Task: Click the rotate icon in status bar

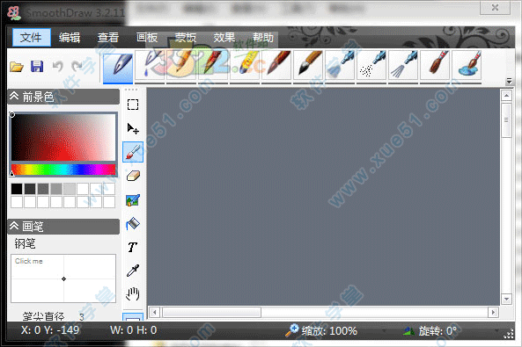Action: point(408,330)
